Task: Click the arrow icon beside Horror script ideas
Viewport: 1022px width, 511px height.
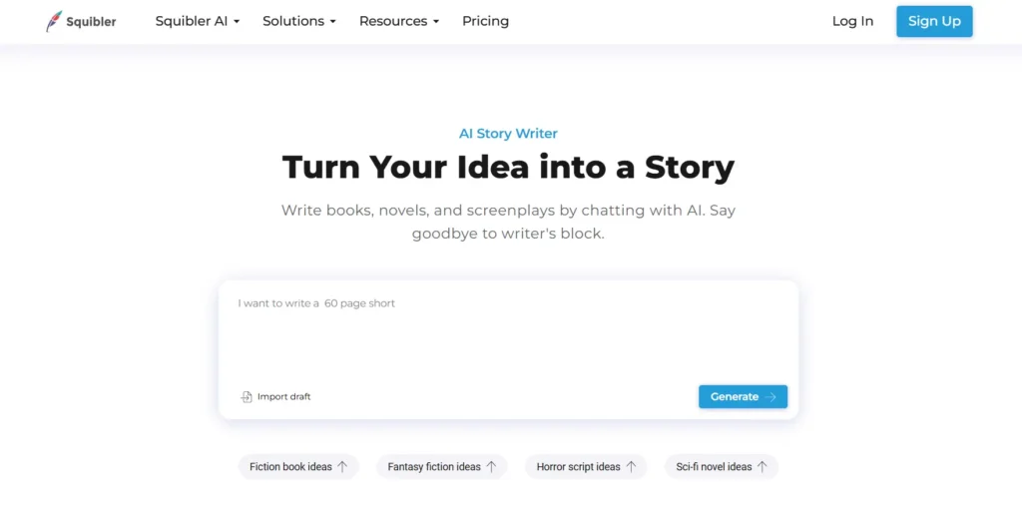Action: [x=631, y=466]
